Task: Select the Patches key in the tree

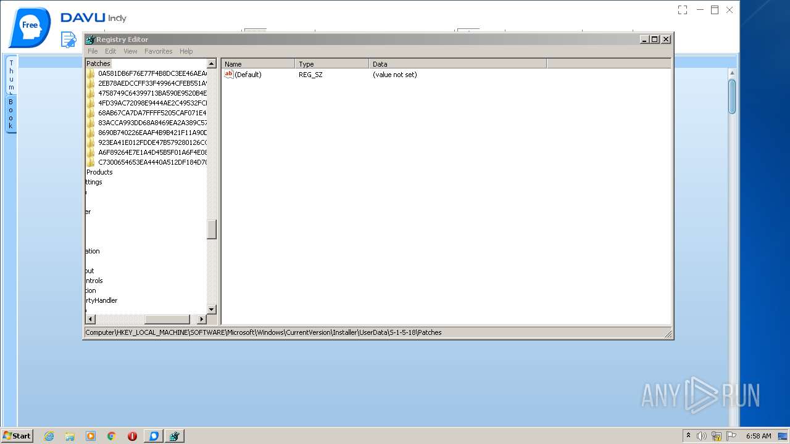Action: click(x=98, y=64)
